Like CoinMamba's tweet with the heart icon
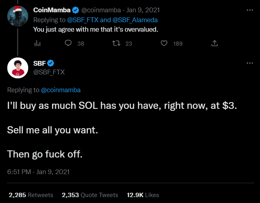 pos(164,44)
